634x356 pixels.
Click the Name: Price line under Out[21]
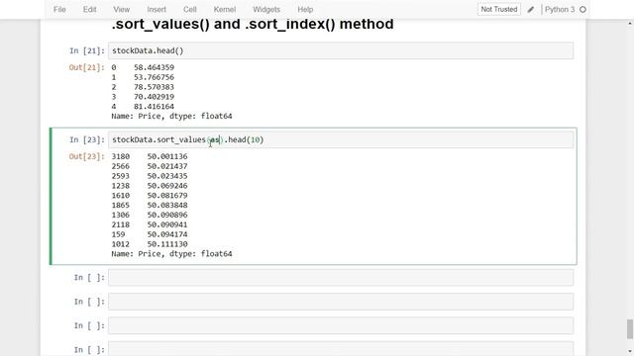(x=171, y=117)
